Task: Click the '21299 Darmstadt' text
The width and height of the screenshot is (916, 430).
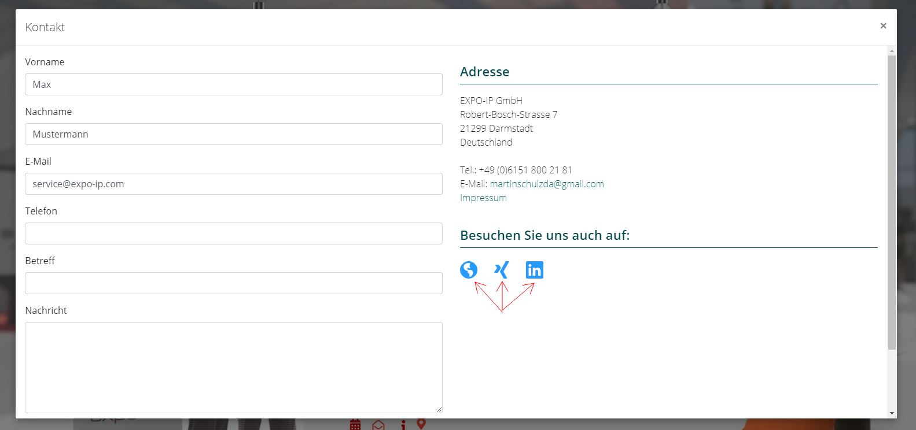Action: click(x=496, y=128)
